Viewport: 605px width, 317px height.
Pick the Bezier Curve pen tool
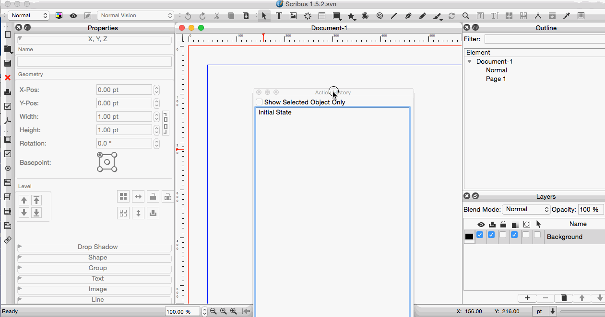tap(408, 16)
